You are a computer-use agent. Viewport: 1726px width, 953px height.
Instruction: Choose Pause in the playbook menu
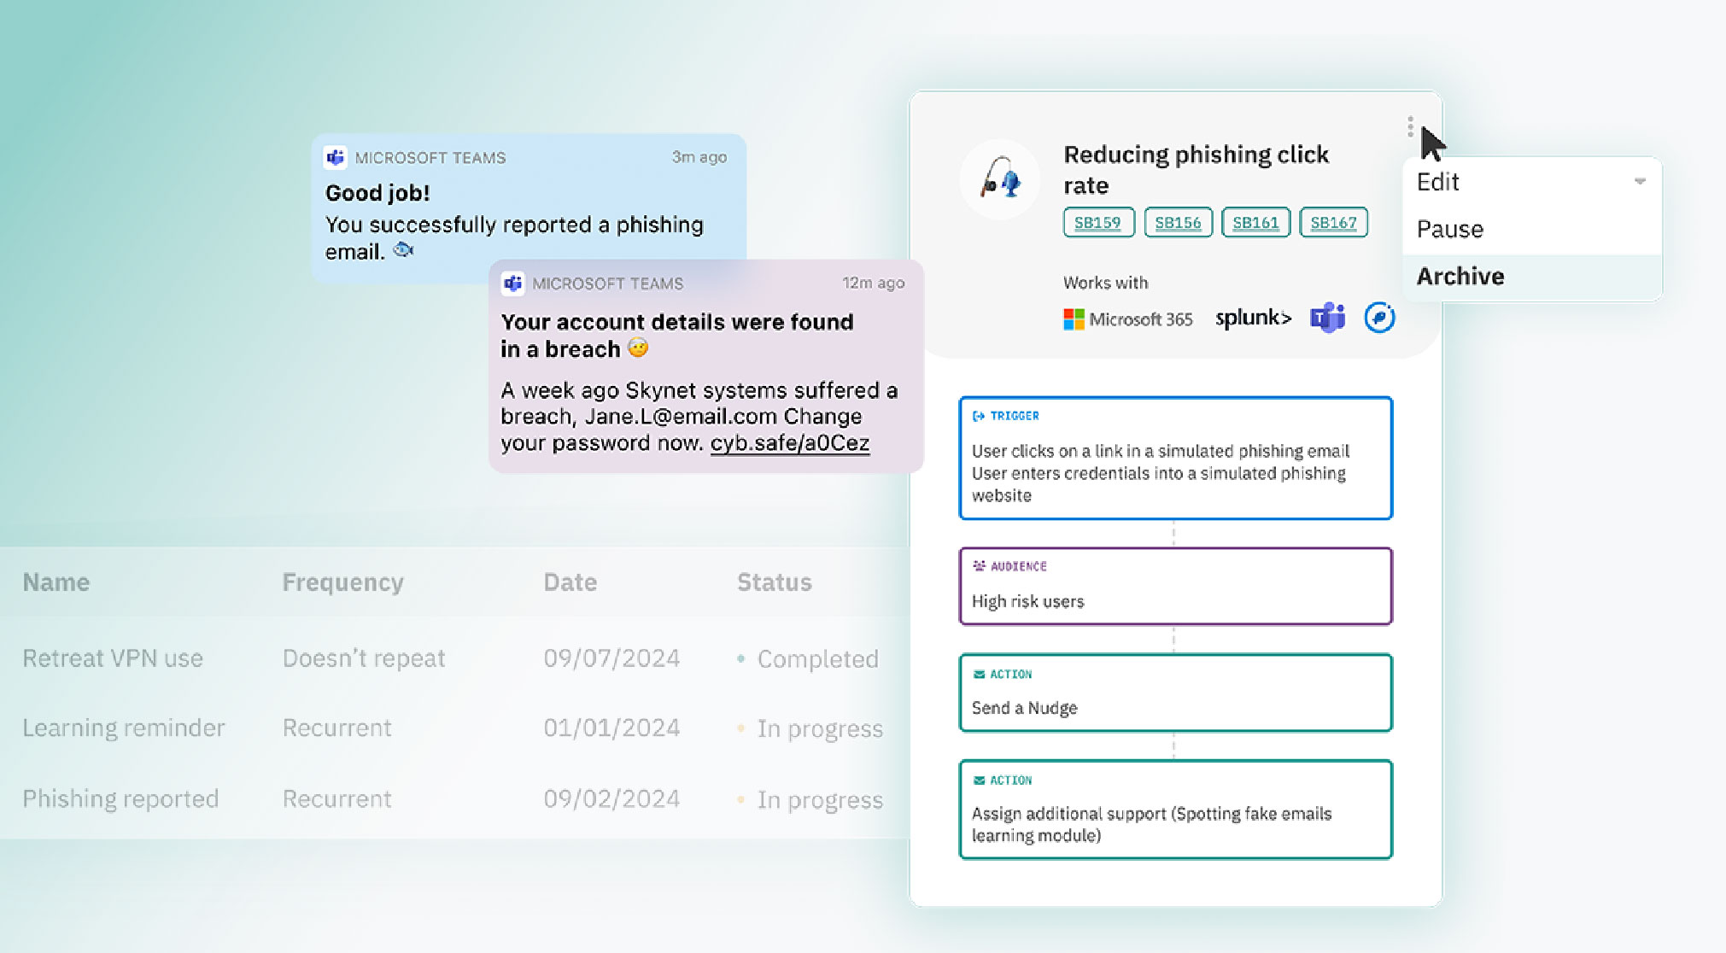click(1449, 228)
